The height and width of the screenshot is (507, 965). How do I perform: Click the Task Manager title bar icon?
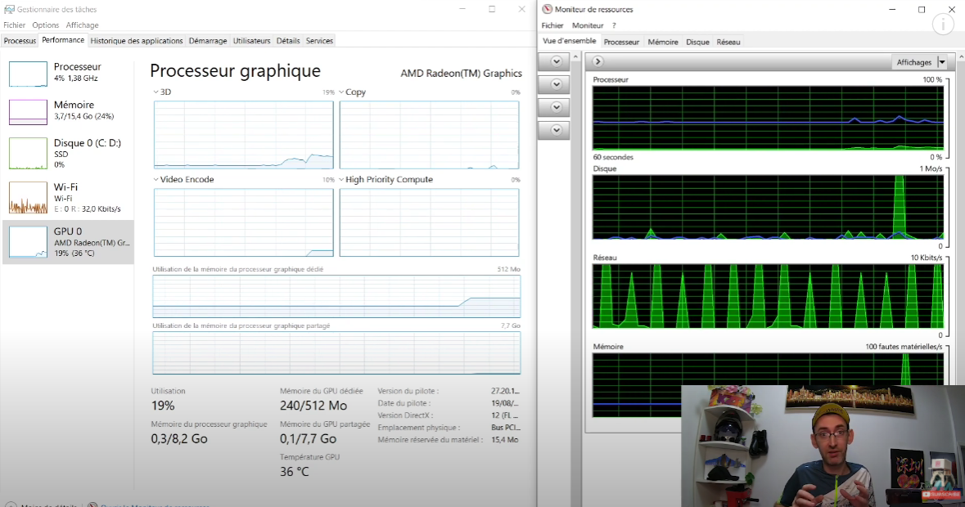pyautogui.click(x=8, y=9)
